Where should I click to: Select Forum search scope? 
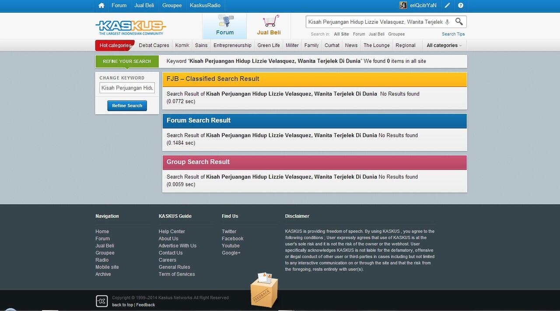point(359,34)
